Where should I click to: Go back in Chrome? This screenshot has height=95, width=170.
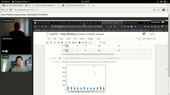click(x=3, y=10)
